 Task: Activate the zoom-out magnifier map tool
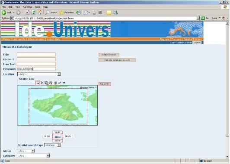point(51,83)
